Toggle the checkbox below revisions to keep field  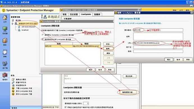coord(65,107)
